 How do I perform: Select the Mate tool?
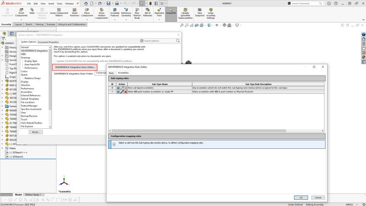(x=32, y=11)
